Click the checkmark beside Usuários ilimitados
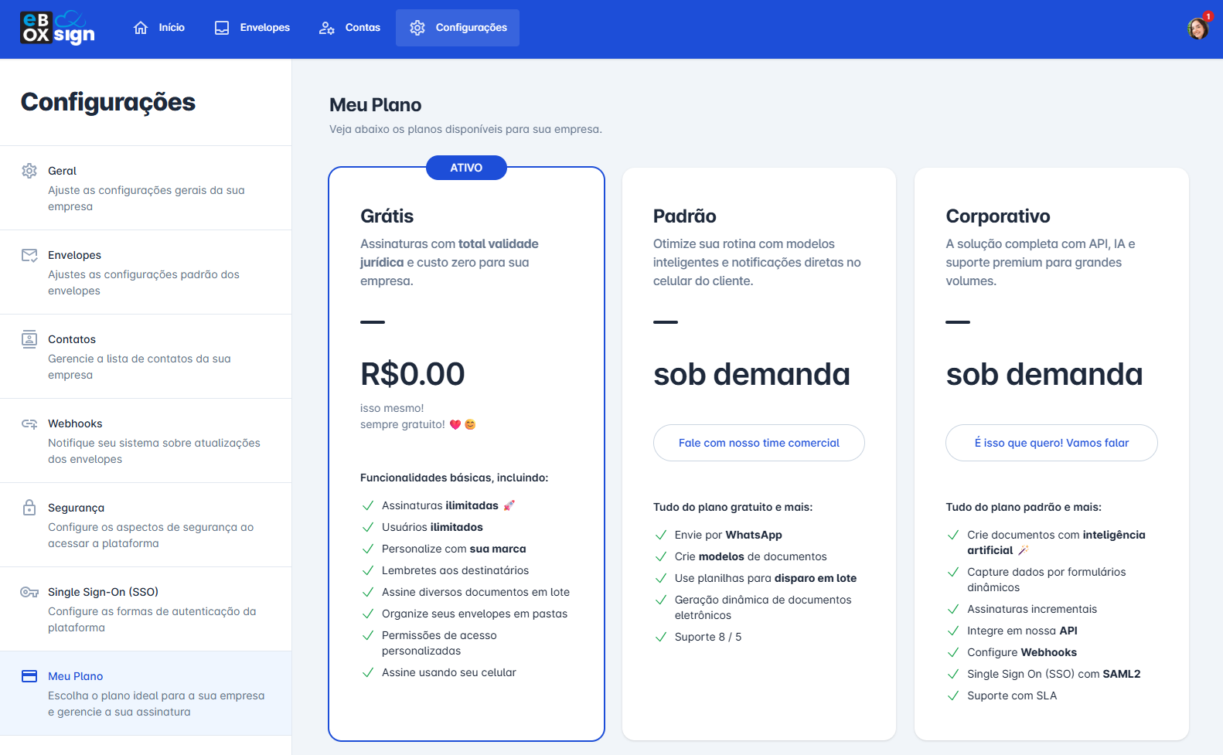The height and width of the screenshot is (755, 1223). (368, 527)
